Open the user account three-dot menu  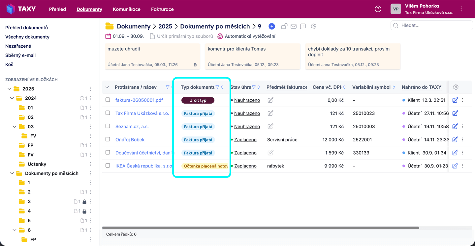461,9
